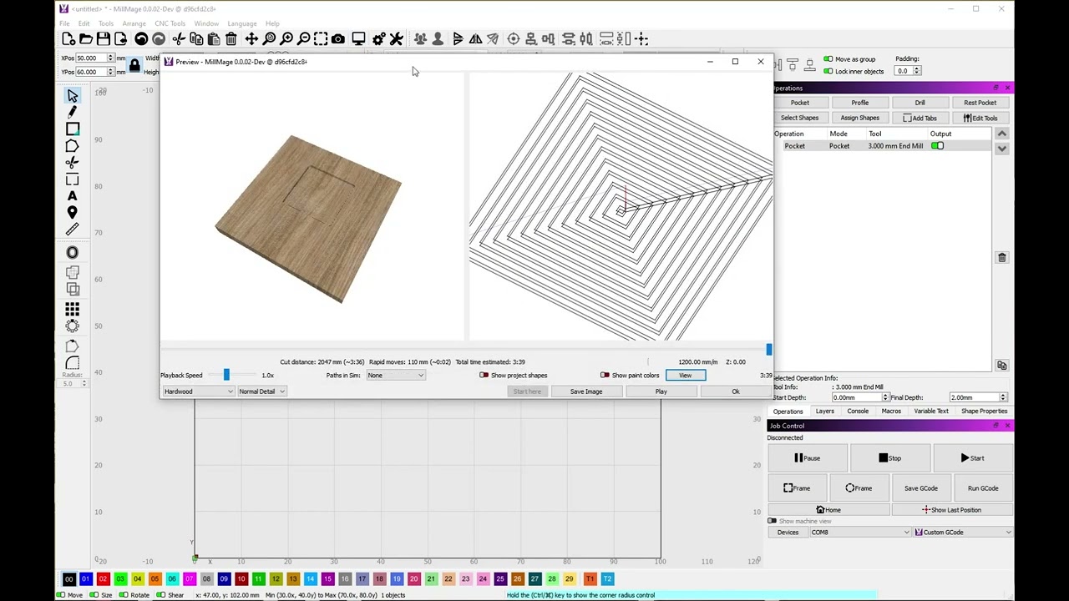Select the Rectangle drawing tool
Viewport: 1069px width, 601px height.
tap(73, 129)
